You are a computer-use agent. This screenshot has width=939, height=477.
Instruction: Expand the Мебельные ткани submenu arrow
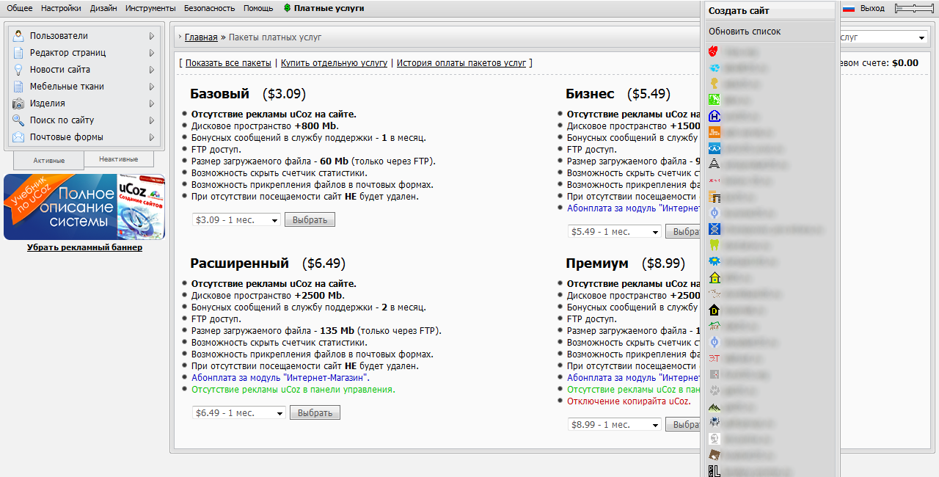pos(151,87)
